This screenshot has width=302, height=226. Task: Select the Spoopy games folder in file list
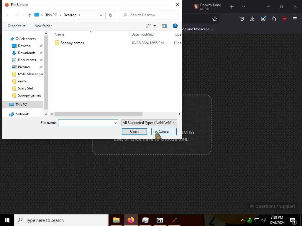pos(72,43)
